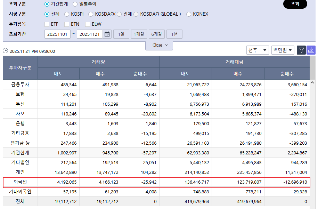Select the 일별추이 radio button
This screenshot has height=209, width=318.
pyautogui.click(x=75, y=4)
